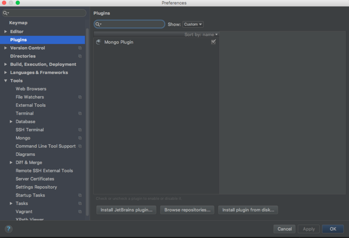The height and width of the screenshot is (238, 349).
Task: Expand the Diff & Merge node
Action: 11,163
